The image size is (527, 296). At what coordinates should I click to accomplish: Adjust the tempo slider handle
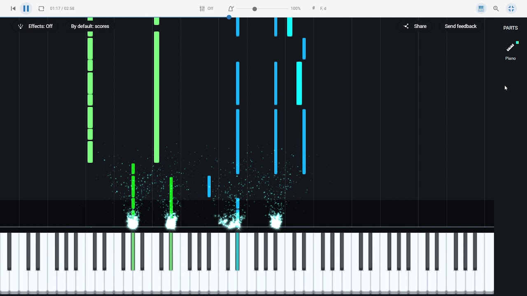(254, 9)
